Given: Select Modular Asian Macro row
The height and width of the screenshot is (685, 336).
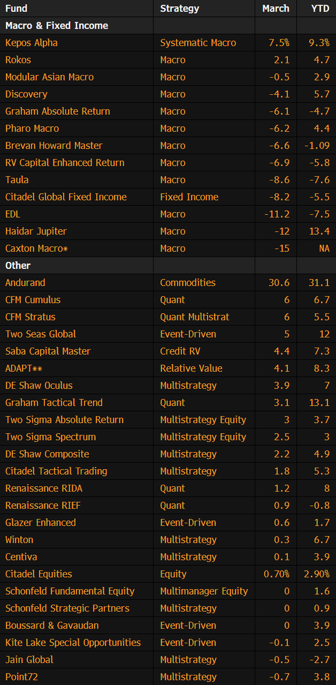Looking at the screenshot, I should [x=168, y=77].
